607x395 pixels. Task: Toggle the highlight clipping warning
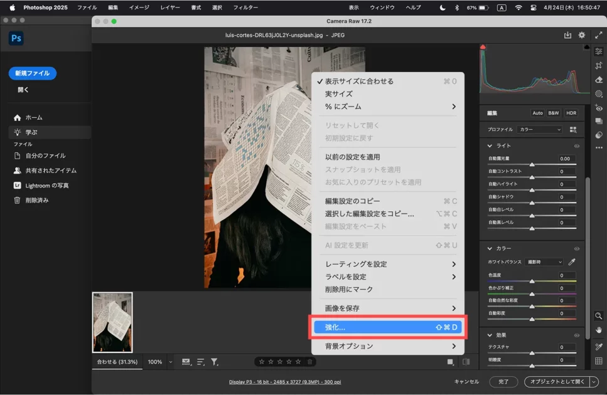tap(587, 47)
